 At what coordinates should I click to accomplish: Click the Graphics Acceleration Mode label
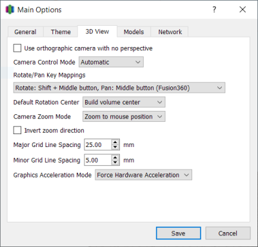[52, 175]
